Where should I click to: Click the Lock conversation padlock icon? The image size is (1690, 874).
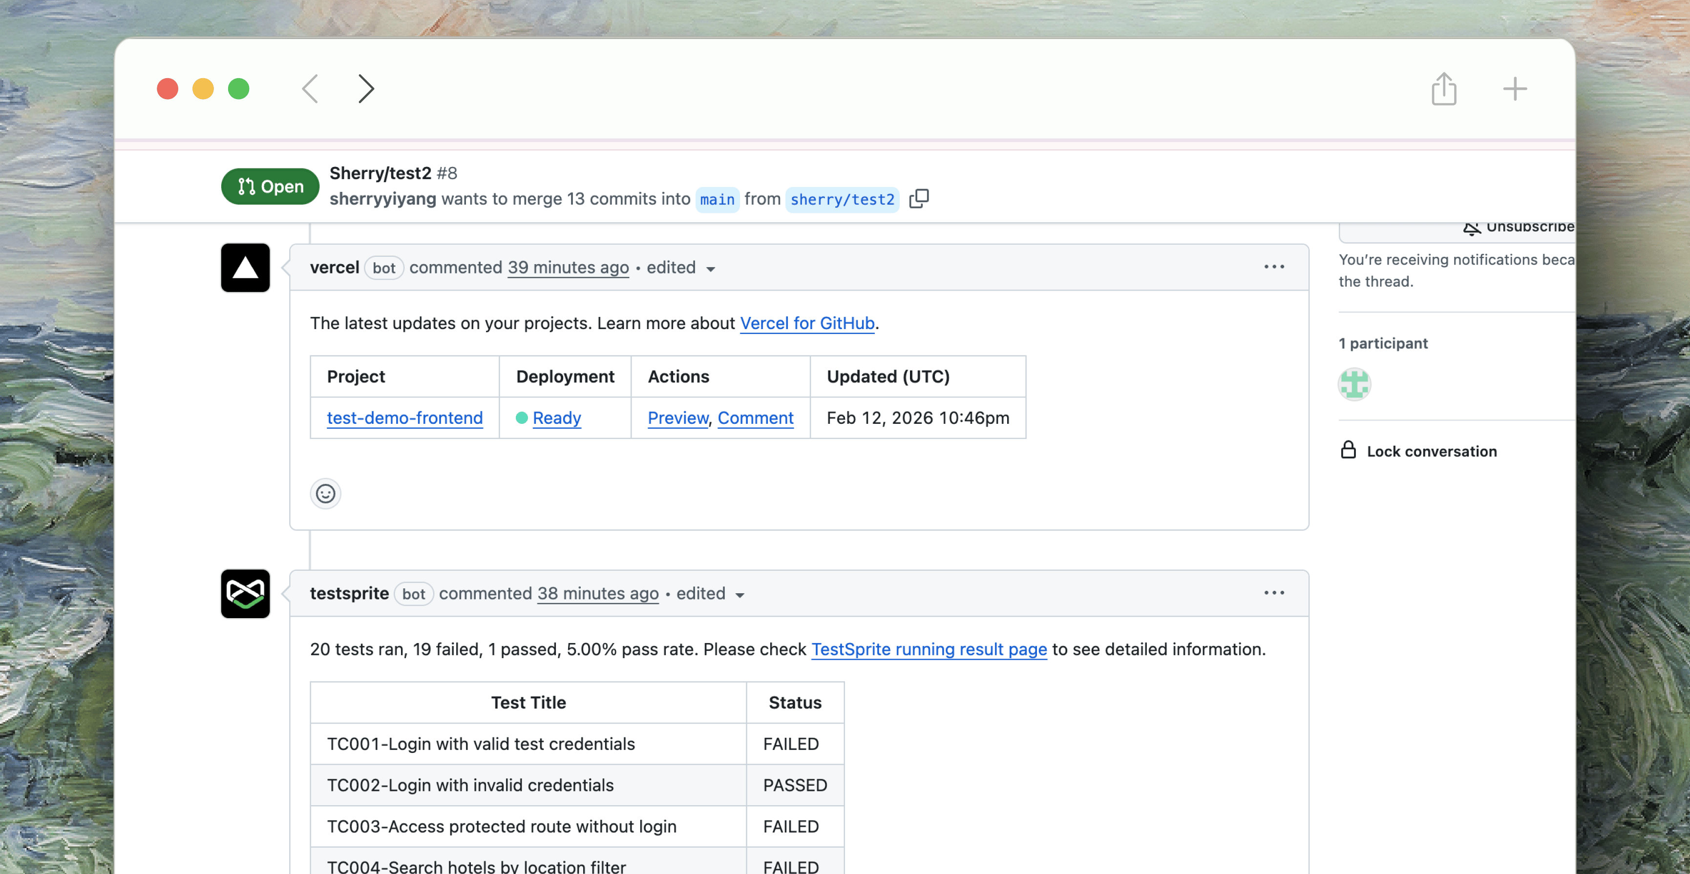coord(1348,450)
